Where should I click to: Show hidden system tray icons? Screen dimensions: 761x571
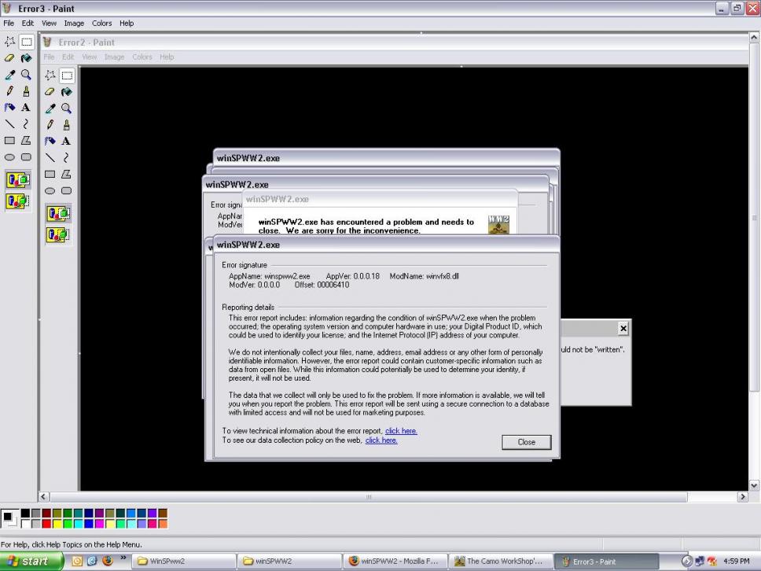(x=687, y=562)
